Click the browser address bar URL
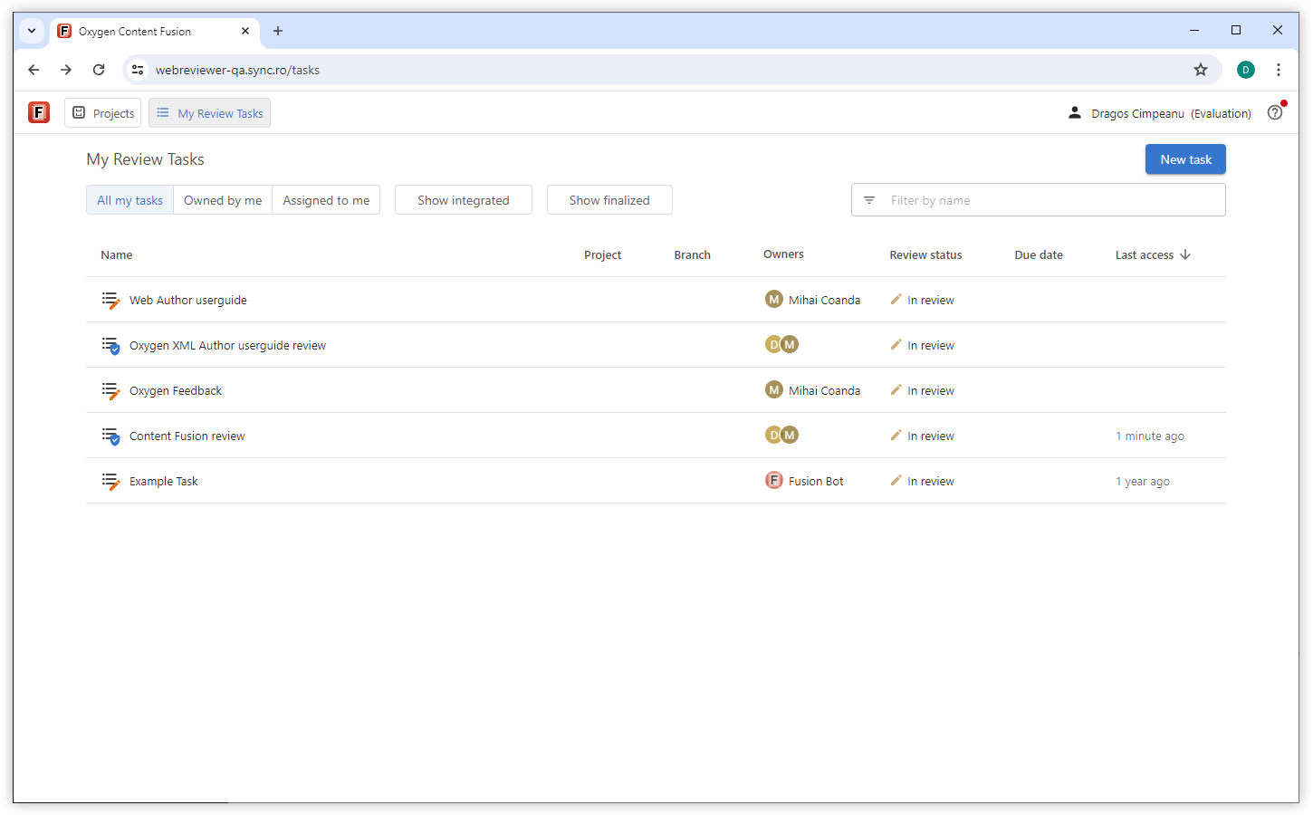1313x815 pixels. pyautogui.click(x=237, y=70)
